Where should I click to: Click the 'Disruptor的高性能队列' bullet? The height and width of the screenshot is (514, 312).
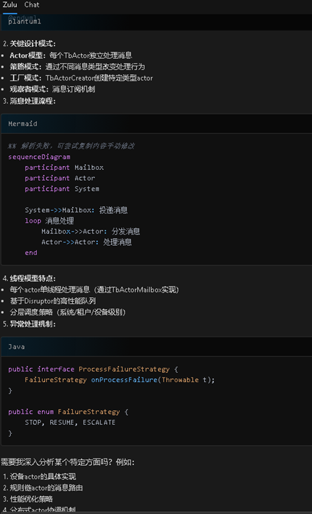(x=53, y=301)
